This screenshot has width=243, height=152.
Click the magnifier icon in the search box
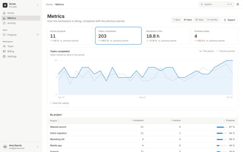(202, 4)
